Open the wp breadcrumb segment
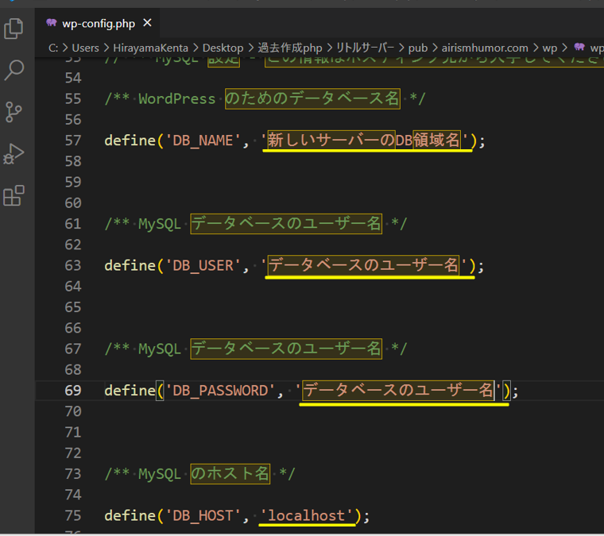The width and height of the screenshot is (604, 536). [x=550, y=48]
